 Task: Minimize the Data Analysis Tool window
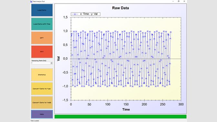click(173, 1)
